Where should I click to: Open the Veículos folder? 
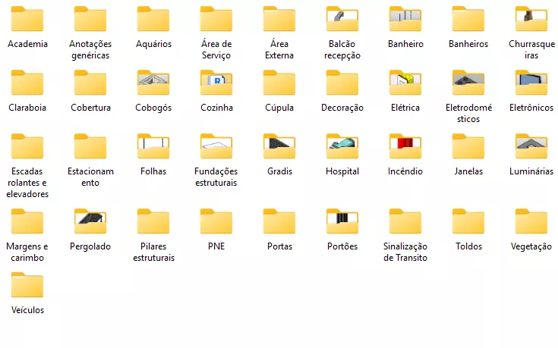[x=27, y=286]
